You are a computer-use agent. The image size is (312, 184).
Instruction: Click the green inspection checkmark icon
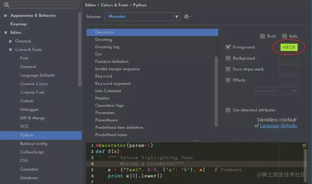click(304, 146)
